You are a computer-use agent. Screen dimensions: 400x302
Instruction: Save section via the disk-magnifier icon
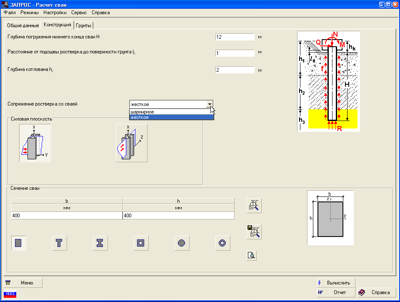(x=254, y=232)
